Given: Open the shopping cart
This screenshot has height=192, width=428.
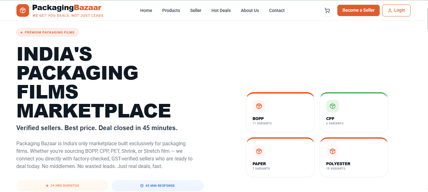Looking at the screenshot, I should (327, 10).
